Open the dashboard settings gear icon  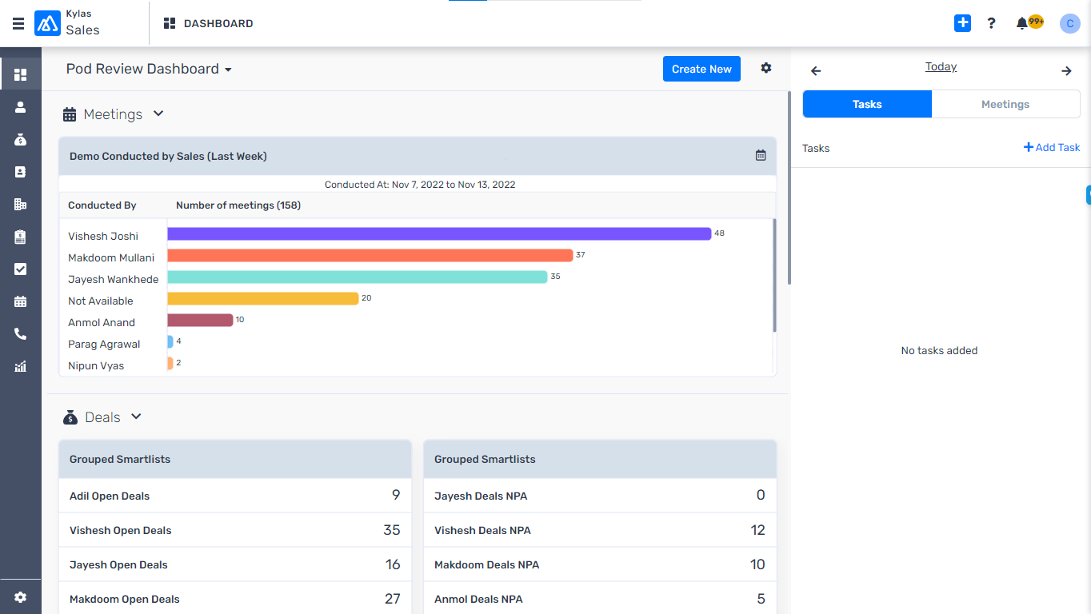tap(765, 68)
